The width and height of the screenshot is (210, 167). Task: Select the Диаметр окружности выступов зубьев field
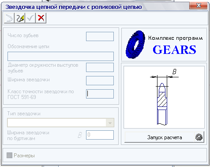click(100, 67)
